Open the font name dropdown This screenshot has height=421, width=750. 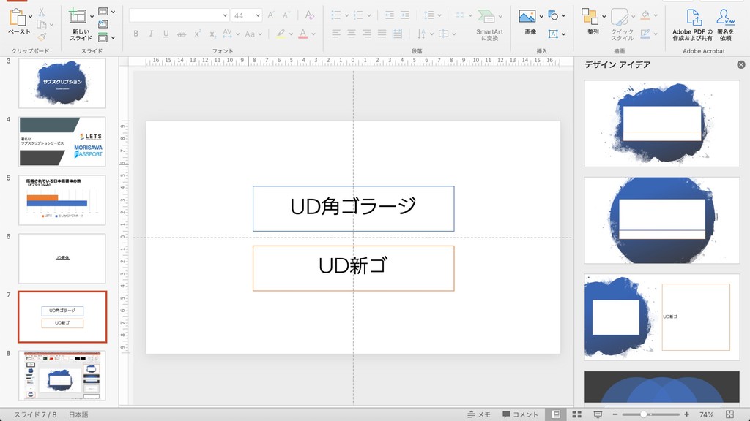(x=224, y=15)
